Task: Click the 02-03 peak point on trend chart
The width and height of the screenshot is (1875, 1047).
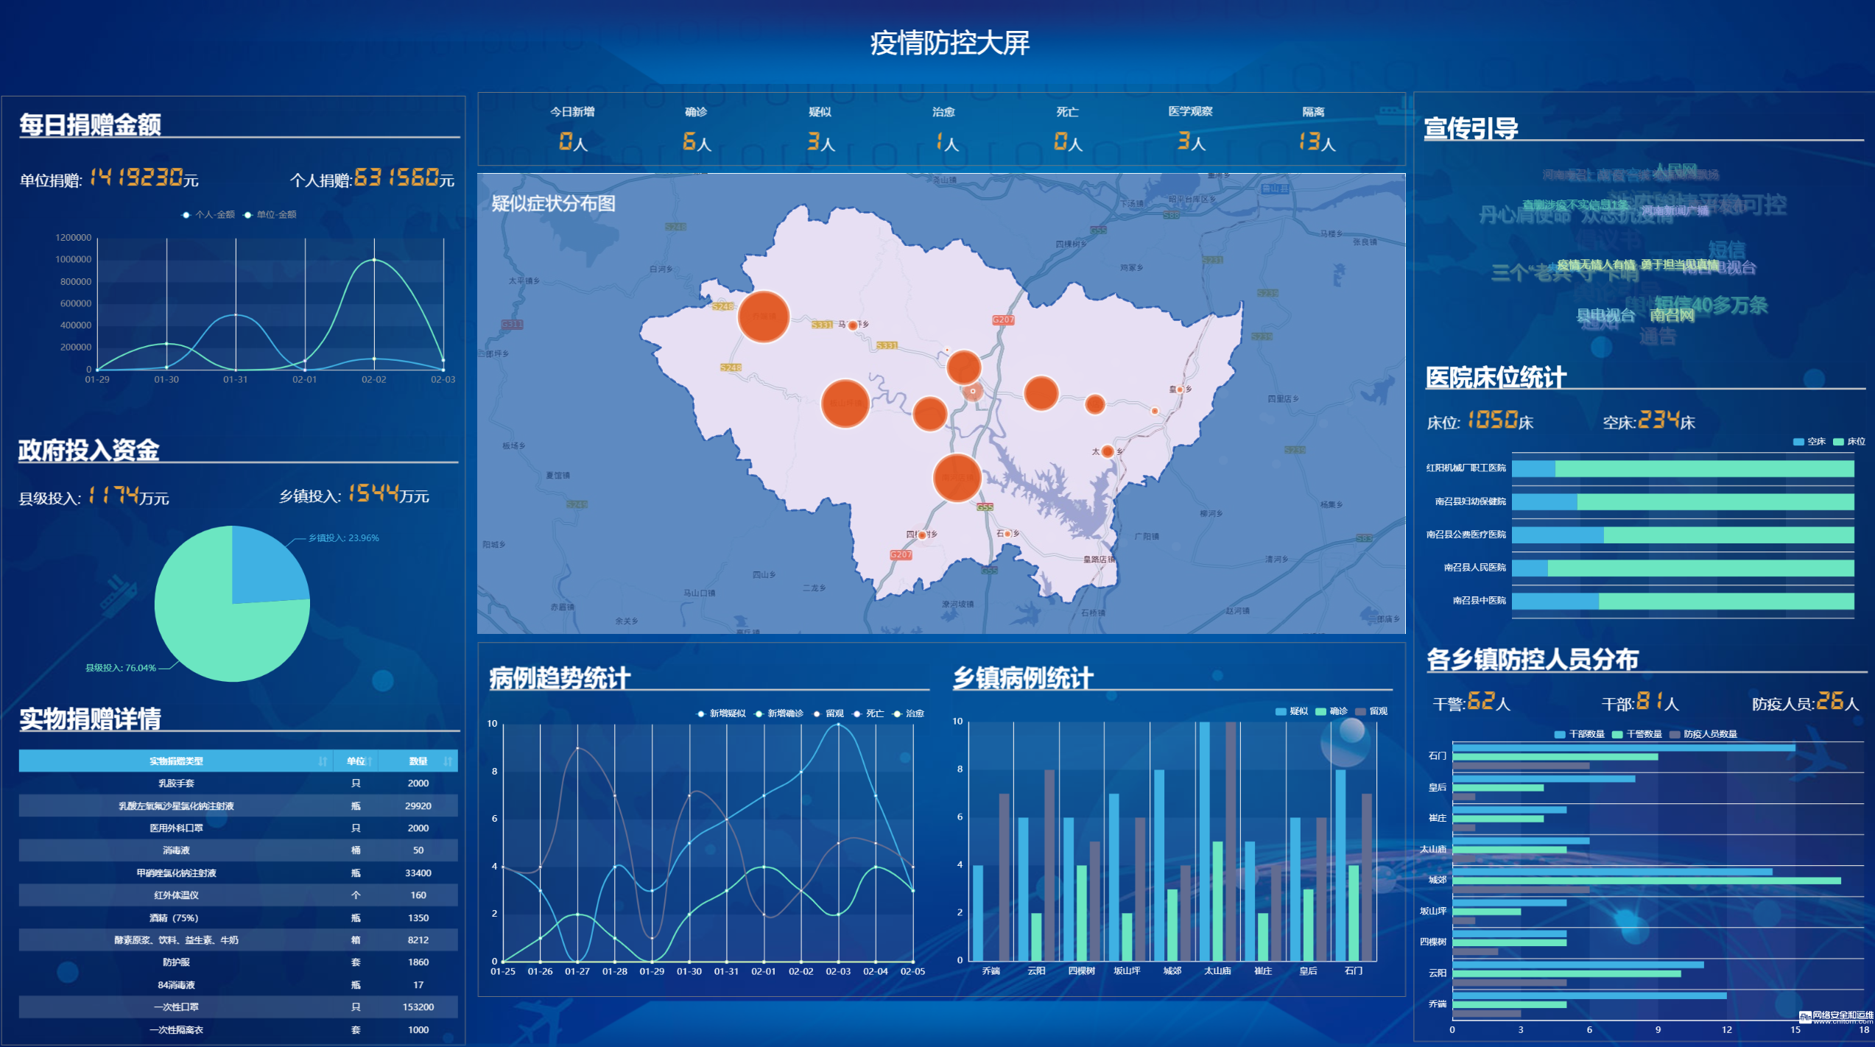Action: pyautogui.click(x=838, y=725)
